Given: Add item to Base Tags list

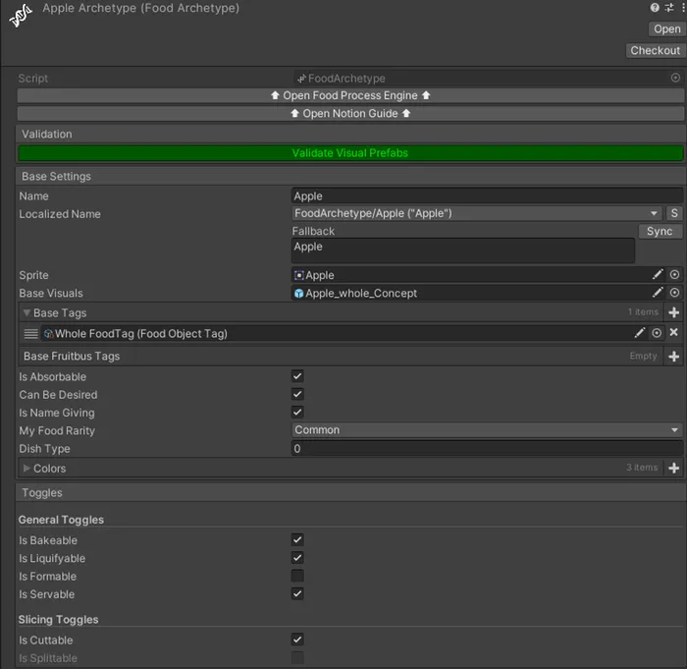Looking at the screenshot, I should 674,312.
